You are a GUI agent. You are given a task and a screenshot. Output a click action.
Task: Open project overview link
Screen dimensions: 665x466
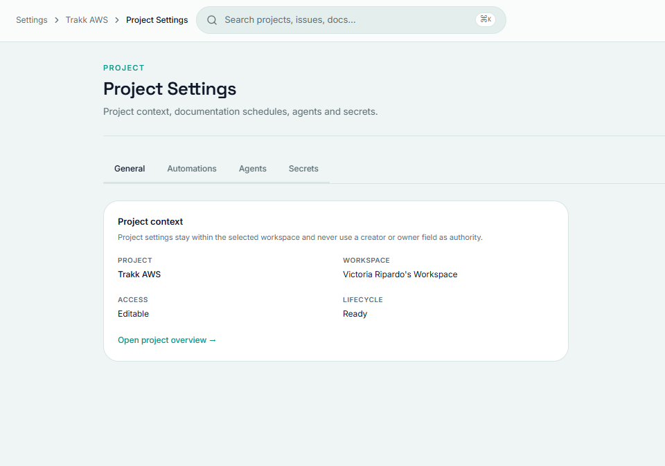coord(167,340)
